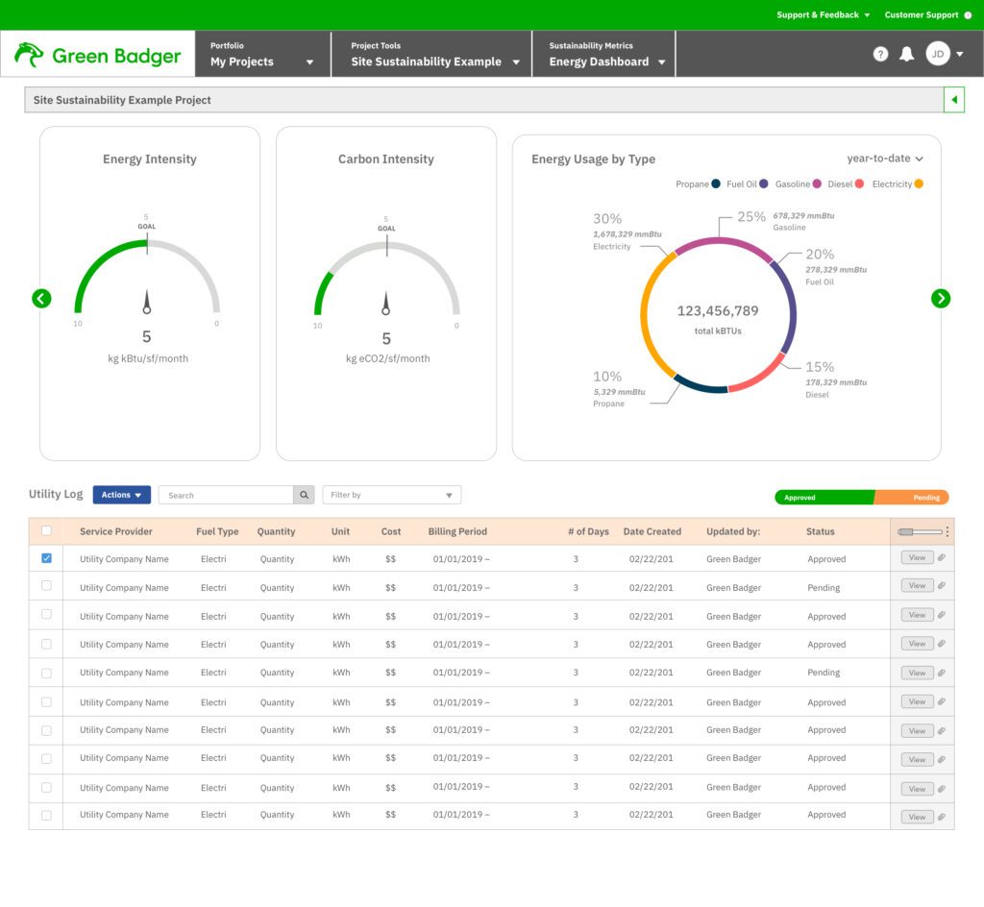Open the My Projects portfolio menu
Image resolution: width=984 pixels, height=907 pixels.
[259, 61]
